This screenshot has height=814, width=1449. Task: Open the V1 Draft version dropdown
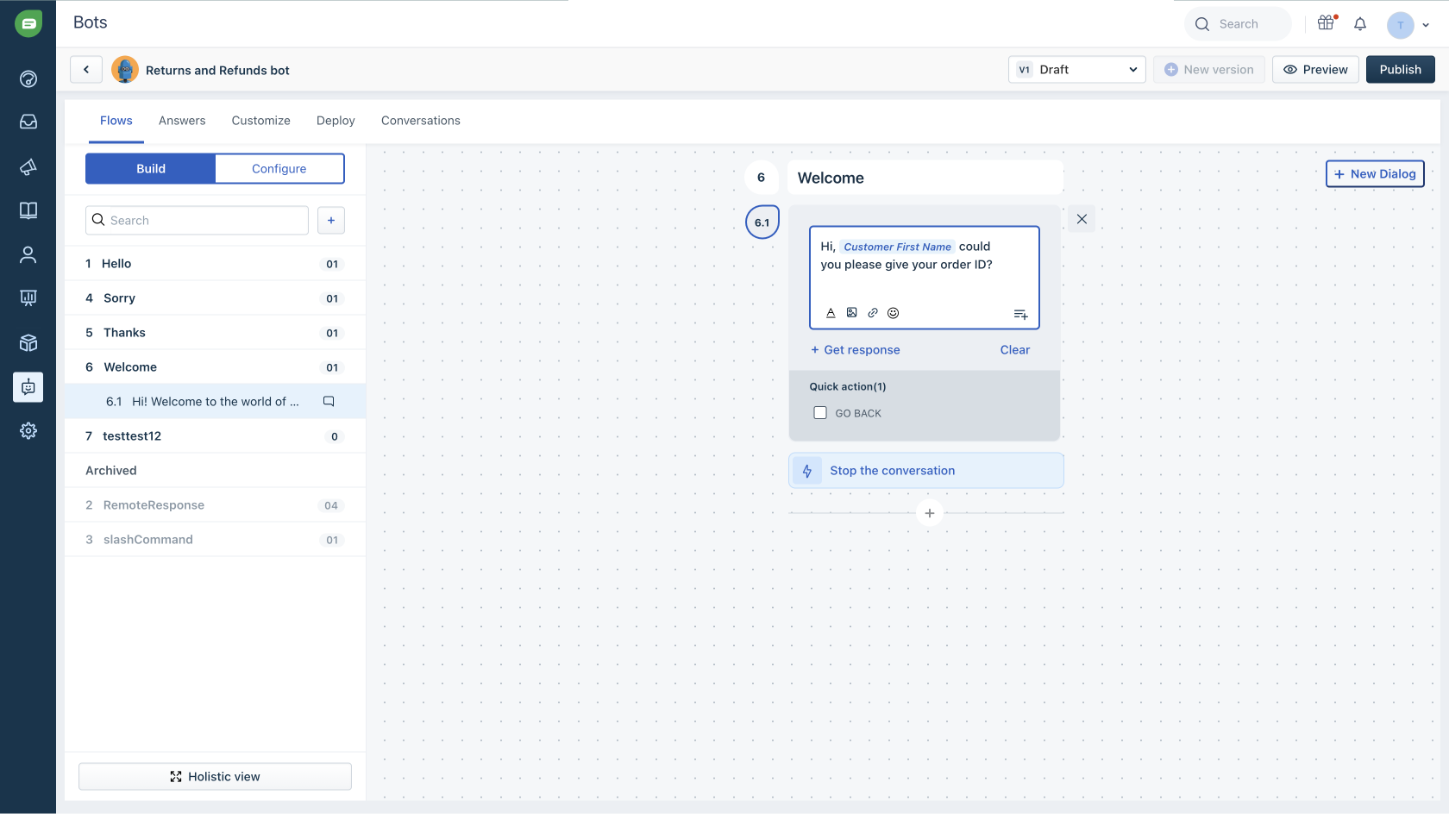click(1076, 69)
